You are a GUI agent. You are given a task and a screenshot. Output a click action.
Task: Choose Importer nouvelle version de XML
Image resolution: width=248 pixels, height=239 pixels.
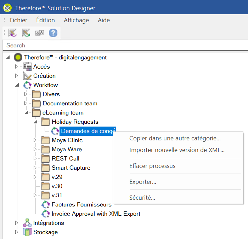[178, 150]
